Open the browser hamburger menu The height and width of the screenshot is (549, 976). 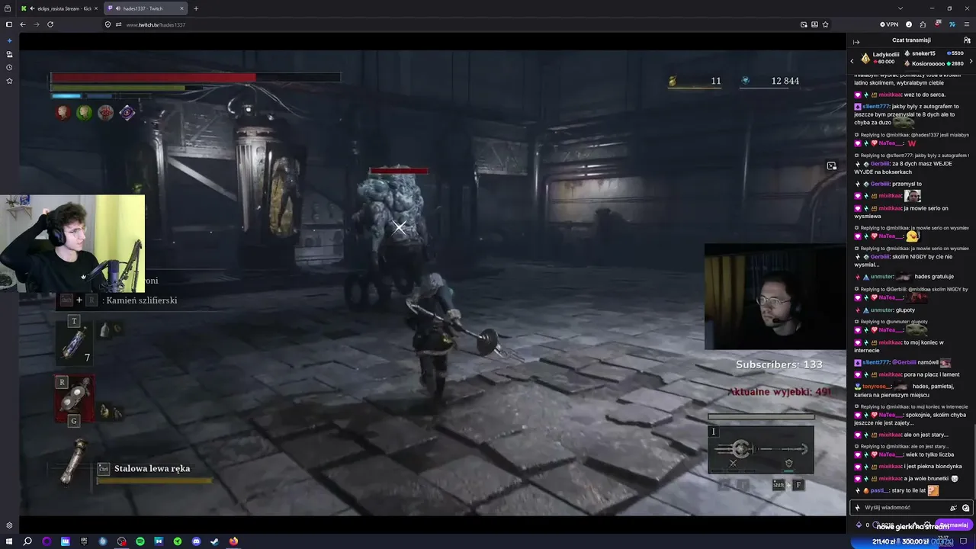click(x=967, y=24)
